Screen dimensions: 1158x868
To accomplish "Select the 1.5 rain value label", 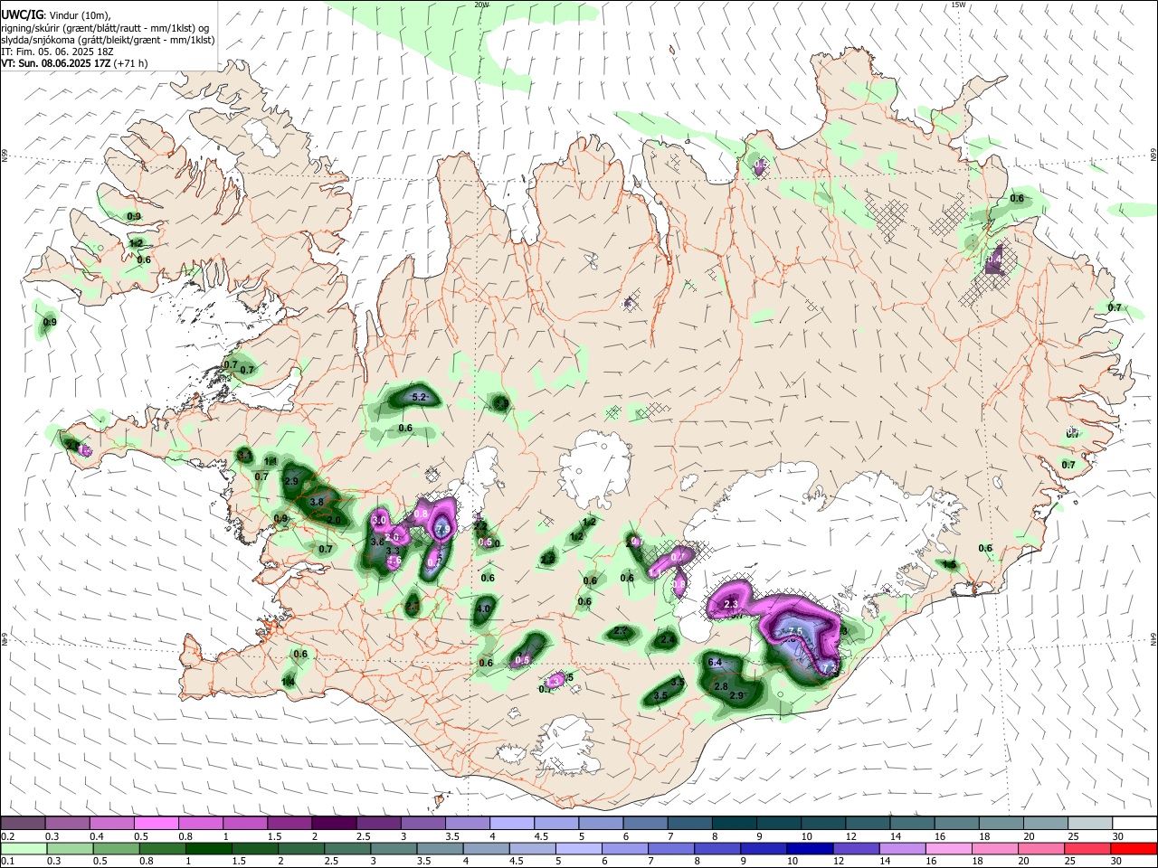I will click(x=949, y=565).
